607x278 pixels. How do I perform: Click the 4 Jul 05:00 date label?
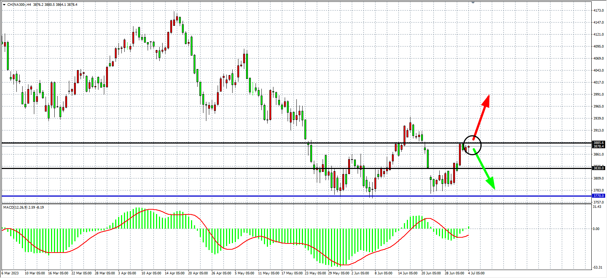(476, 273)
